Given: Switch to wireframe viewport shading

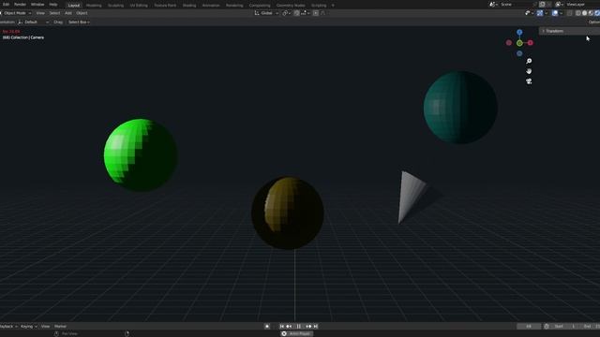Looking at the screenshot, I should (577, 13).
